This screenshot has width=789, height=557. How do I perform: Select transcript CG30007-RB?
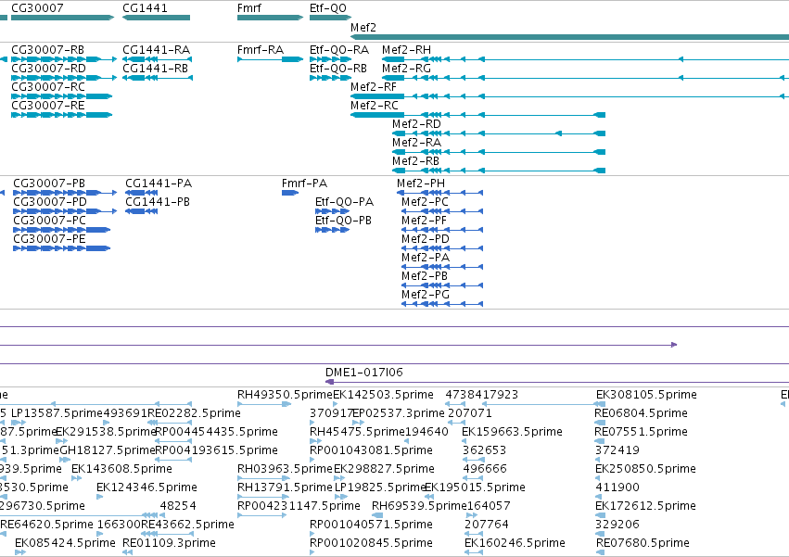[x=64, y=59]
